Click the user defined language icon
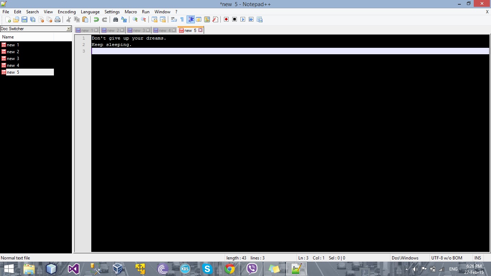491x276 pixels. coord(198,19)
